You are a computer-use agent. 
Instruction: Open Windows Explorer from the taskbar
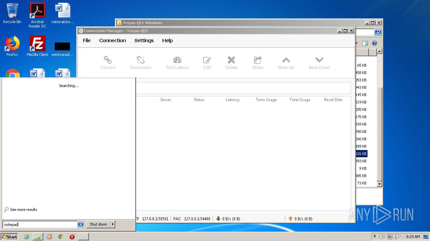tap(38, 237)
